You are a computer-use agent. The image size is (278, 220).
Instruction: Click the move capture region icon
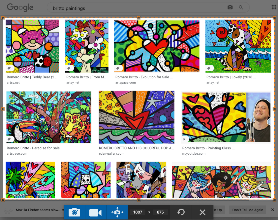[117, 212]
